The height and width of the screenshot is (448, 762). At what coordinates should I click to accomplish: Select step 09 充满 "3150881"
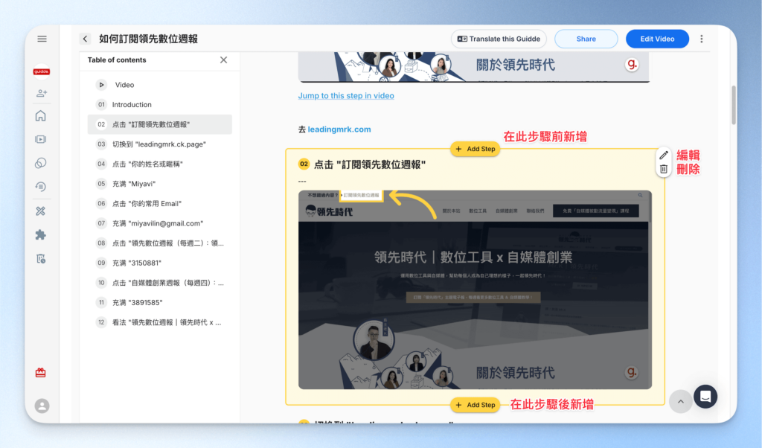coord(159,263)
